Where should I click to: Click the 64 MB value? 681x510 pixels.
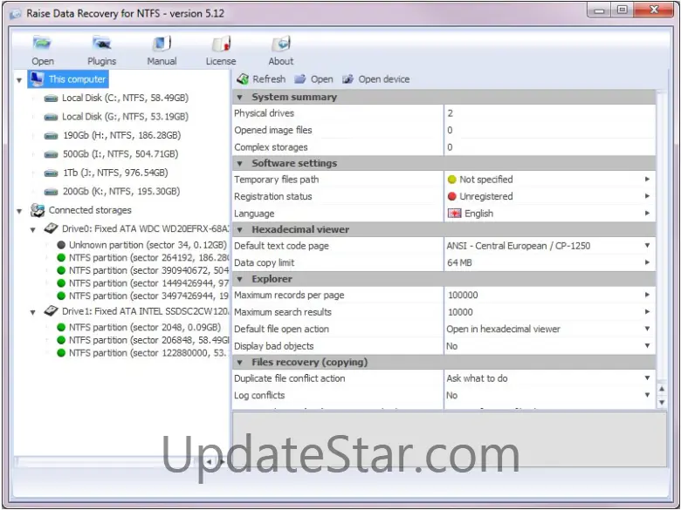point(459,262)
